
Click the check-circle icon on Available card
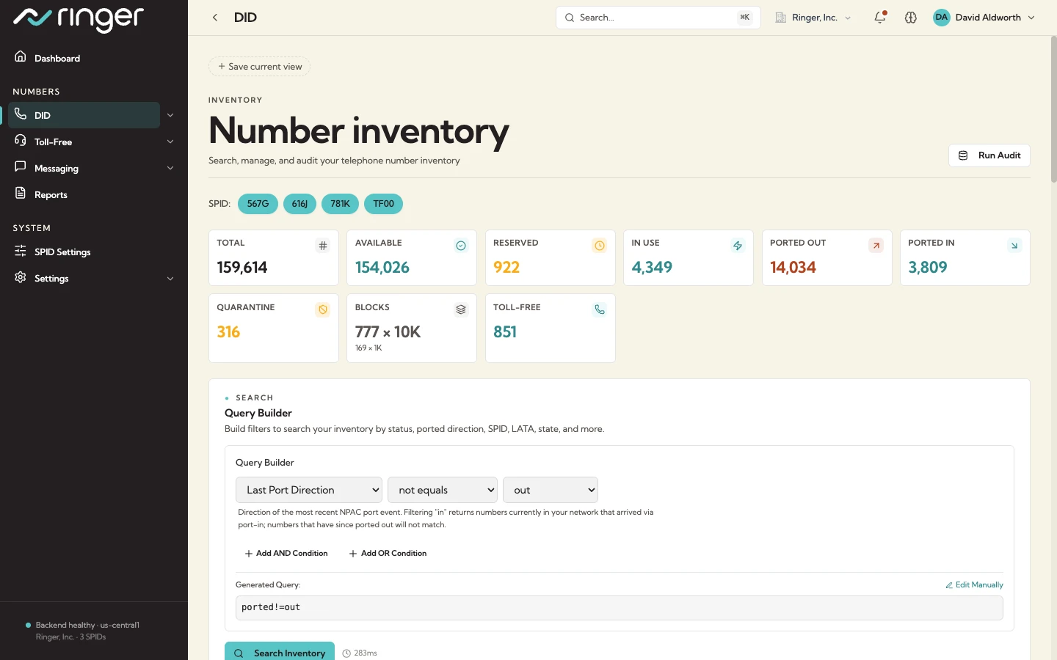click(x=461, y=246)
